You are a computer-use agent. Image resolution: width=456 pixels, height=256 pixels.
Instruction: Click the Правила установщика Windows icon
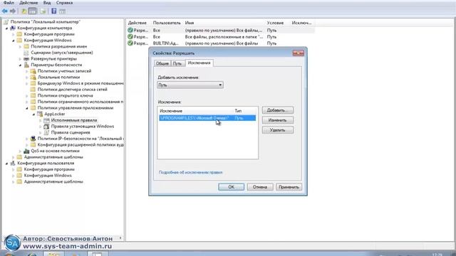coord(46,127)
